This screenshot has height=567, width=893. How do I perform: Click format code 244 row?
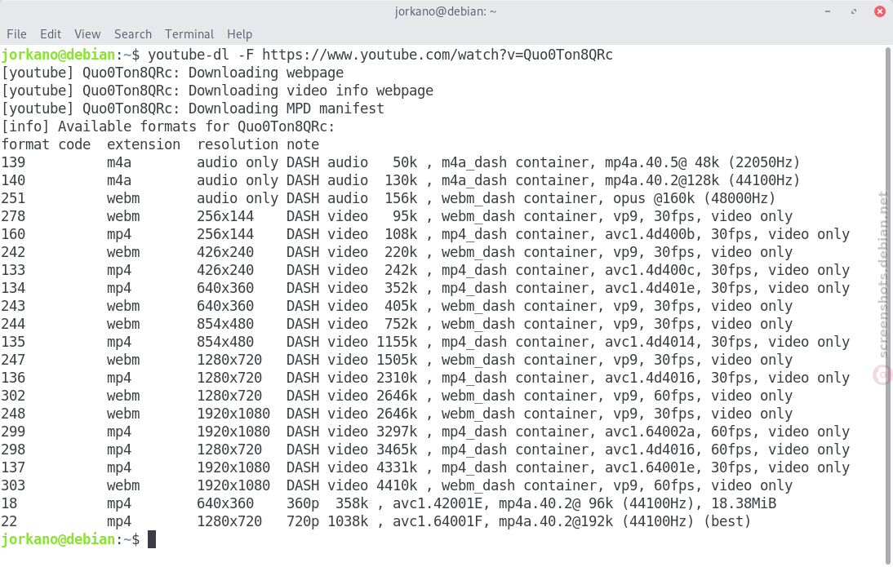click(x=397, y=324)
